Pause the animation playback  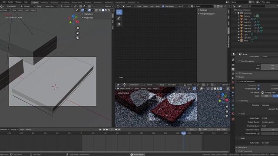click(111, 130)
